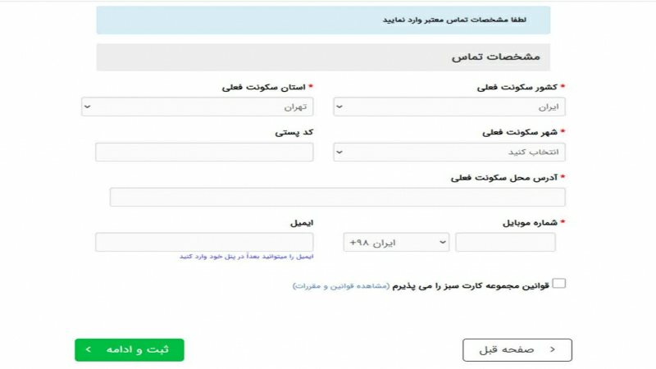This screenshot has width=656, height=369.
Task: Open the کشور سکونت فعلی dropdown showing ایران
Action: (x=449, y=107)
